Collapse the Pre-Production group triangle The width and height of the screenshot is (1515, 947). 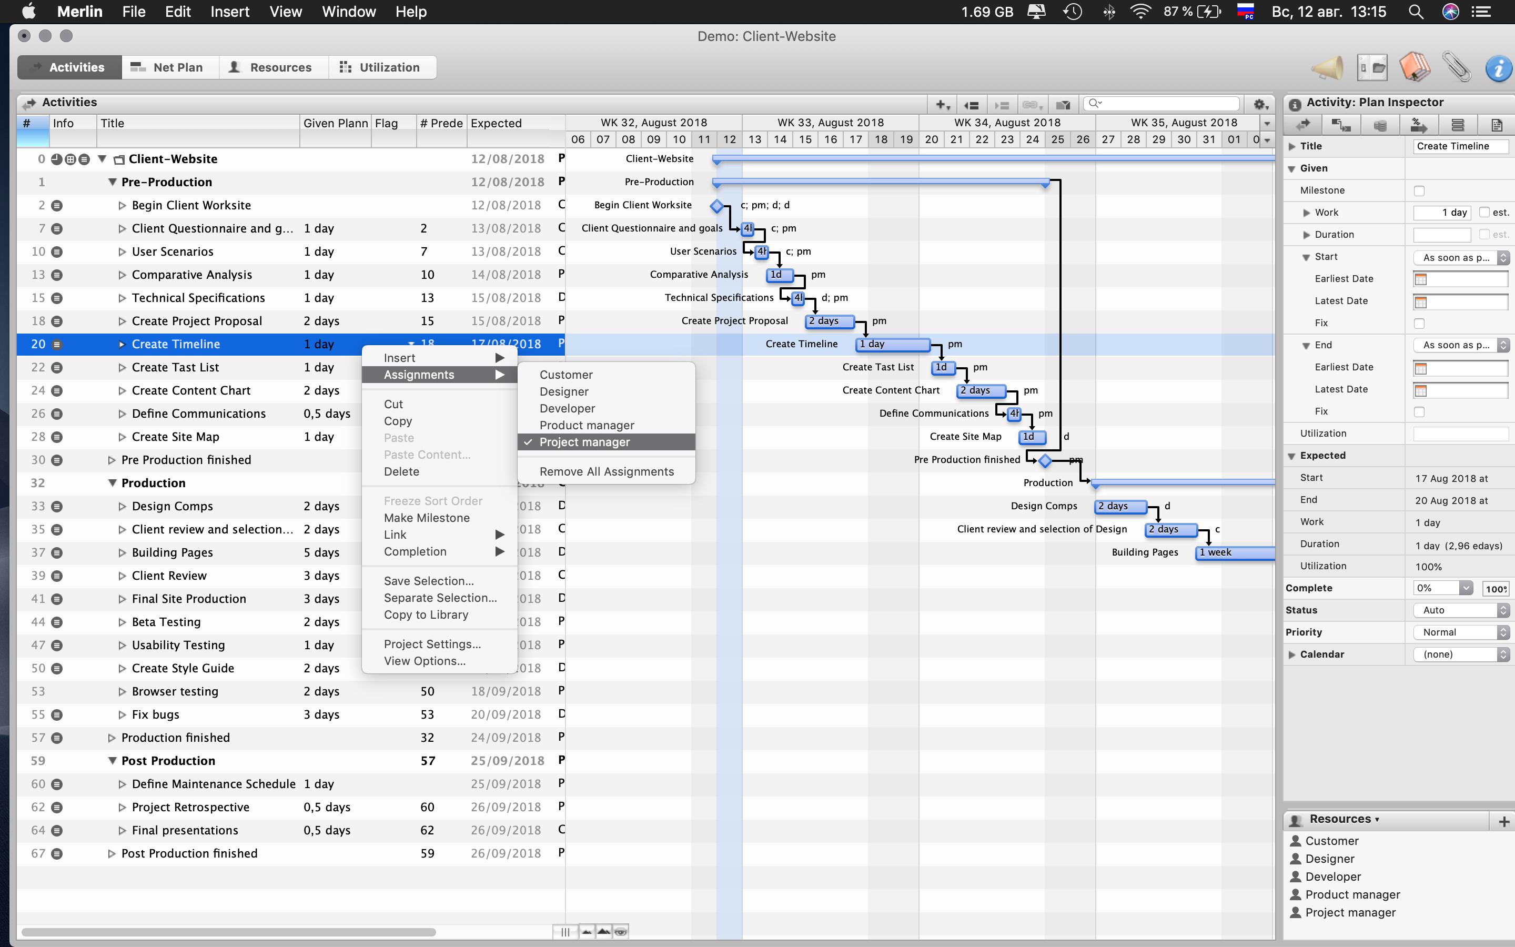tap(113, 182)
